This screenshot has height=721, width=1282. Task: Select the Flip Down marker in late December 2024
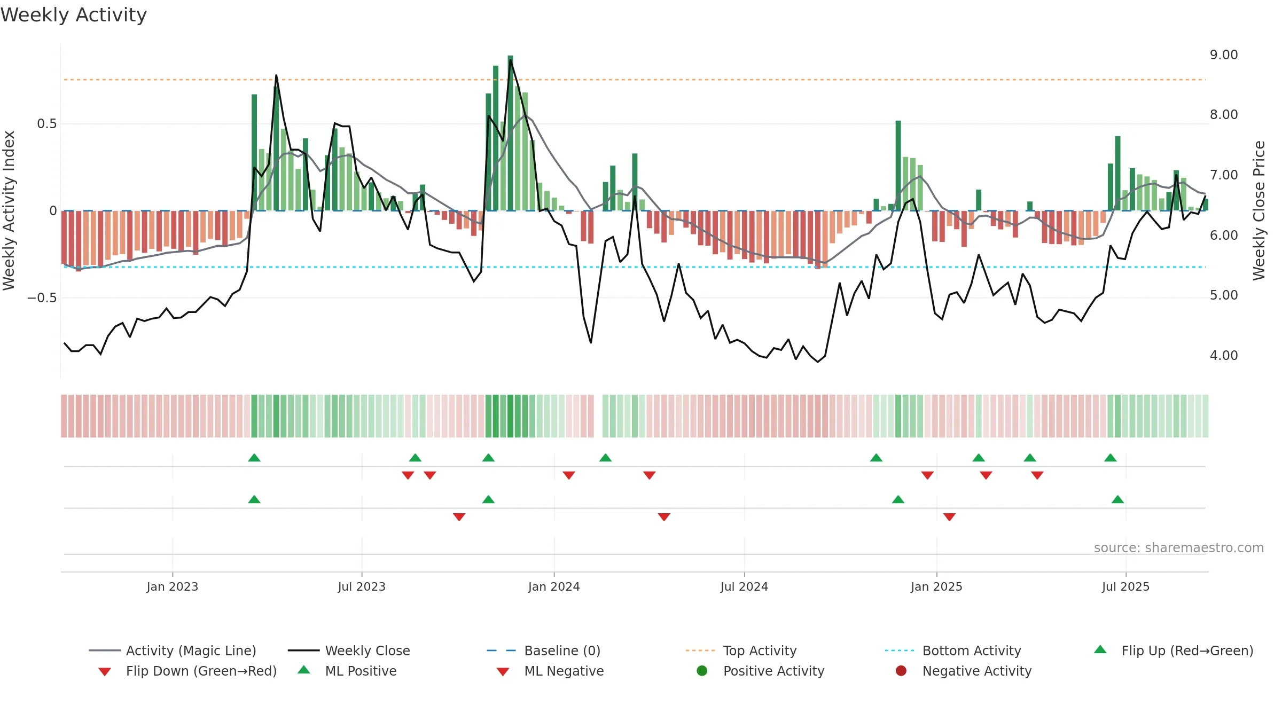click(927, 475)
